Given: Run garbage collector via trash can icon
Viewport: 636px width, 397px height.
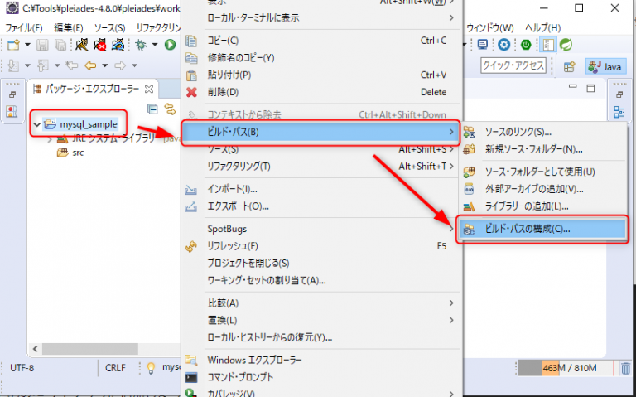Looking at the screenshot, I should point(626,367).
